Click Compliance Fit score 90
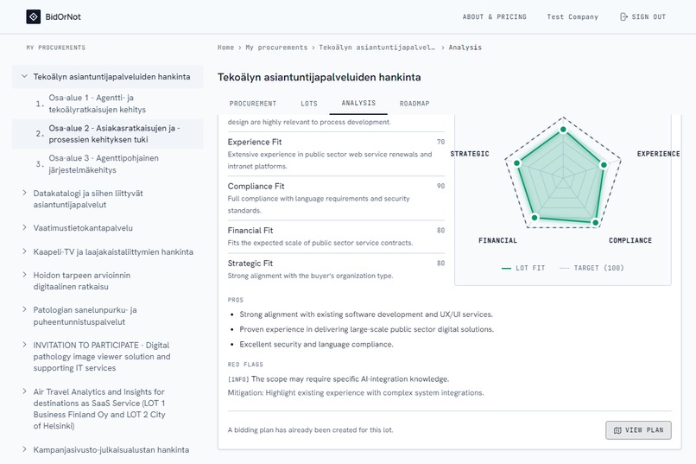696x464 pixels. pos(440,186)
